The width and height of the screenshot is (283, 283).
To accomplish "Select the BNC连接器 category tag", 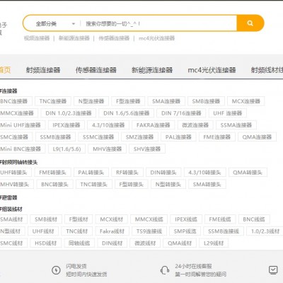I will coord(16,101).
